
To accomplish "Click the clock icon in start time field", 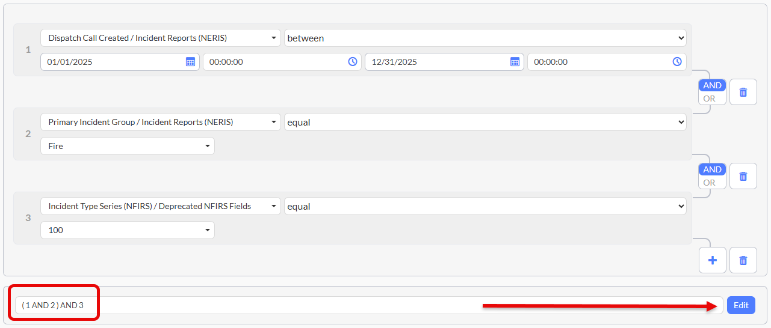I will coord(353,62).
